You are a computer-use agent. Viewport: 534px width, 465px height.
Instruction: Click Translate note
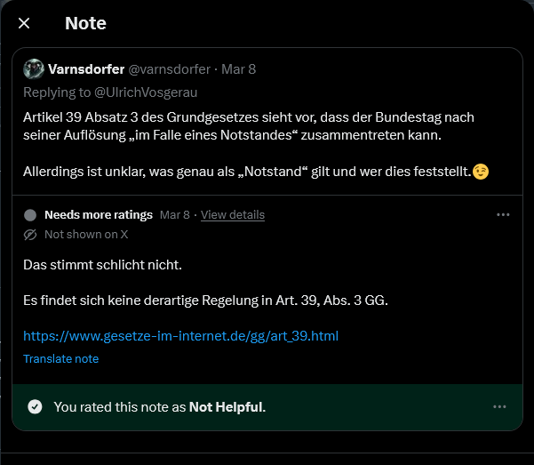point(60,358)
